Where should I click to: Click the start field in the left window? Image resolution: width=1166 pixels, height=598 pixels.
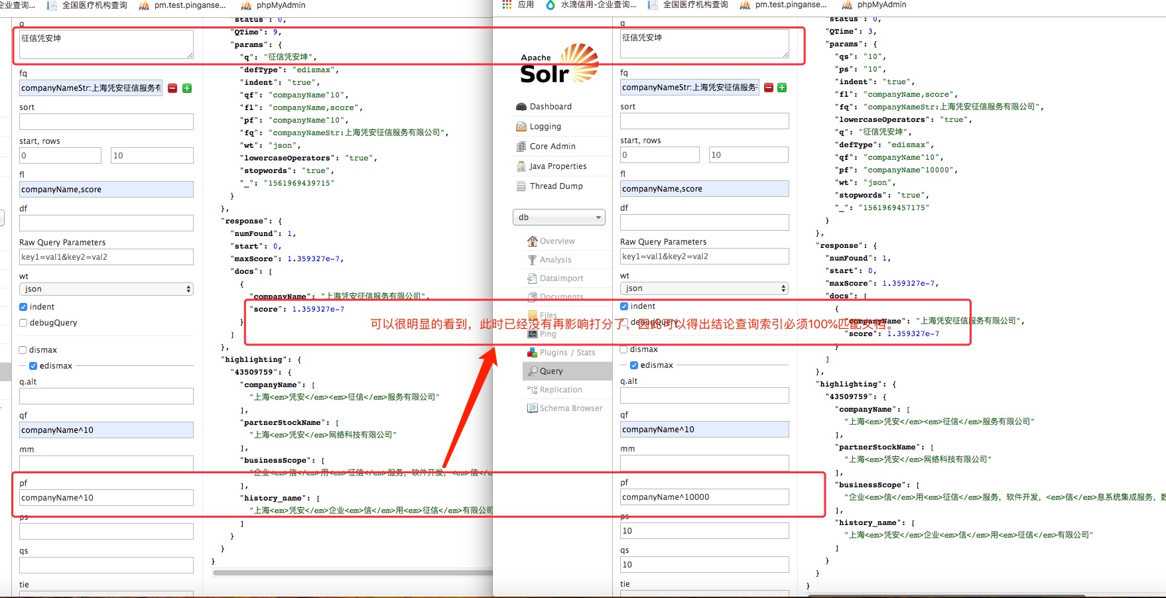60,155
